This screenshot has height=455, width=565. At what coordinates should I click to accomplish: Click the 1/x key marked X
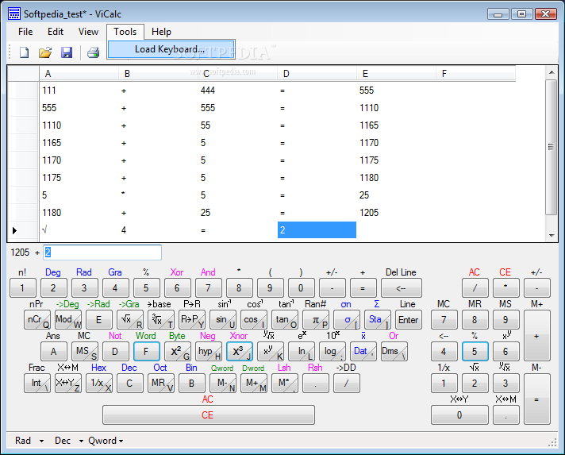(99, 384)
